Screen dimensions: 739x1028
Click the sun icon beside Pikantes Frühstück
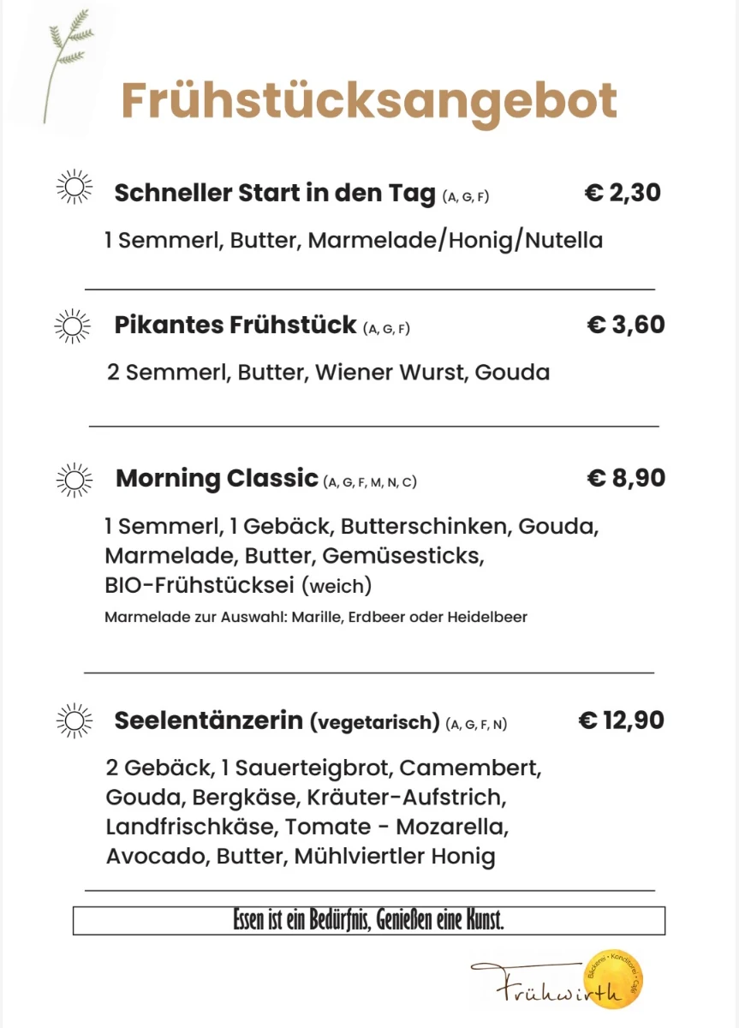pos(73,326)
